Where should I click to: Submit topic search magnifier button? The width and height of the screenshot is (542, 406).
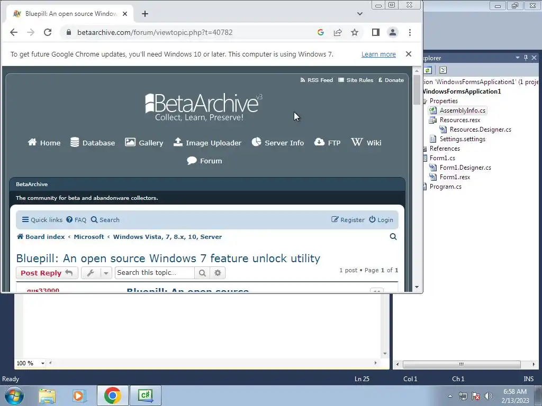point(202,273)
